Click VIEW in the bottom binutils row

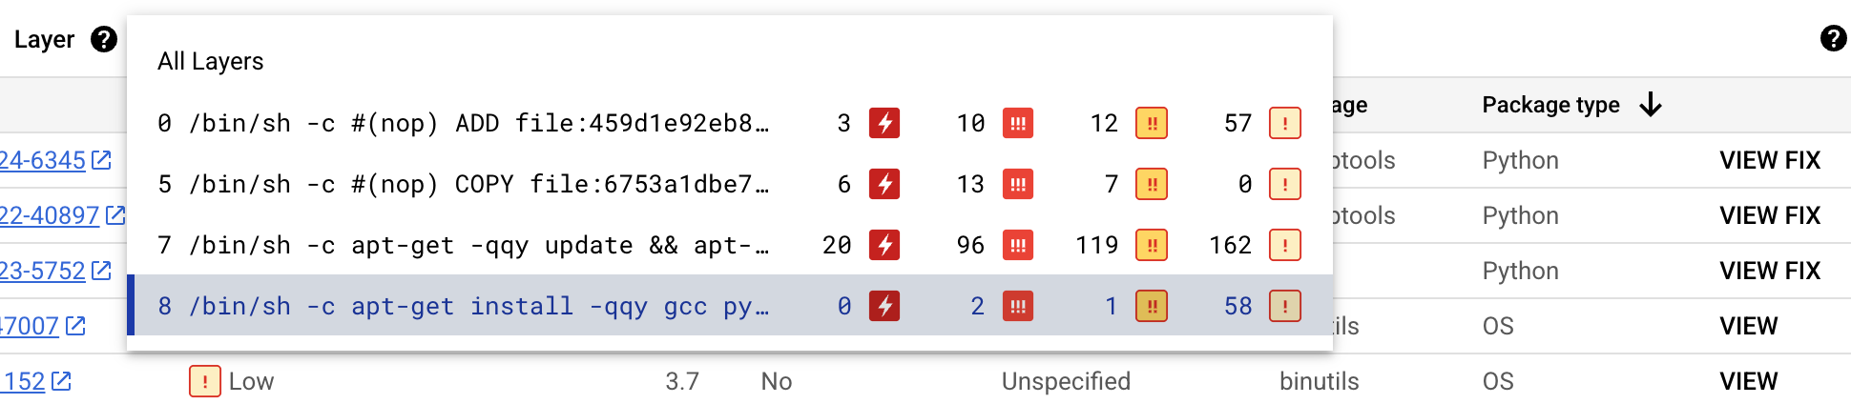click(x=1748, y=381)
